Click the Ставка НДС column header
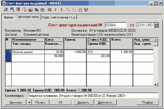This screenshot has width=164, height=109. tap(98, 40)
